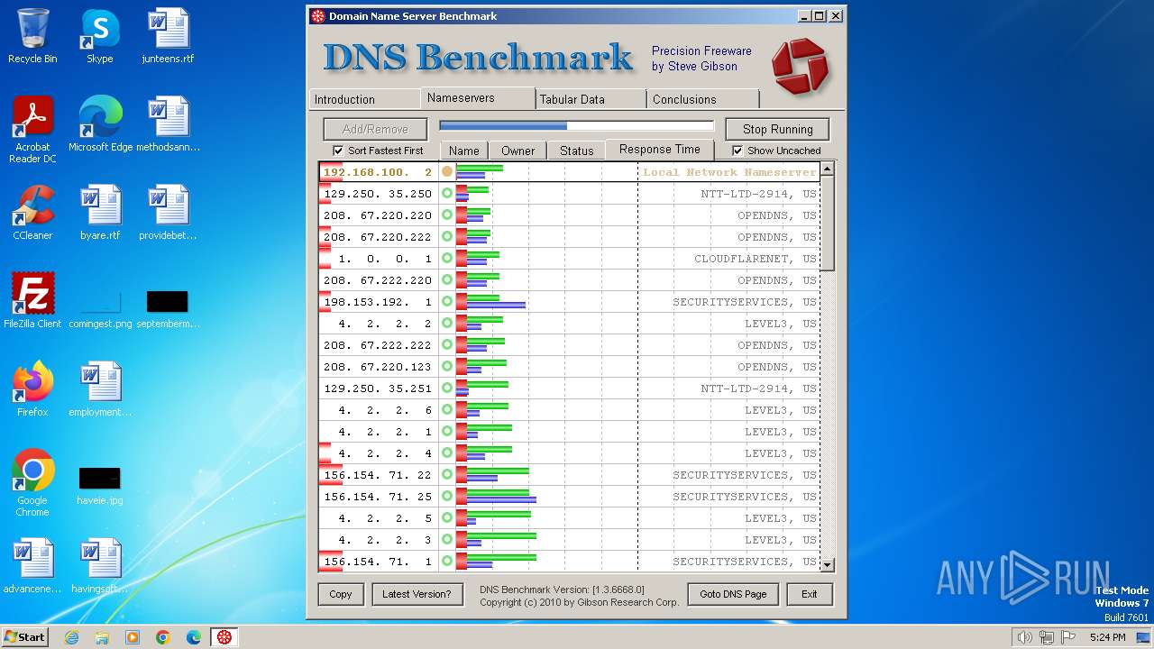Screen dimensions: 1154x649
Task: Click the green status circle for 1.0.0.1
Action: click(447, 259)
